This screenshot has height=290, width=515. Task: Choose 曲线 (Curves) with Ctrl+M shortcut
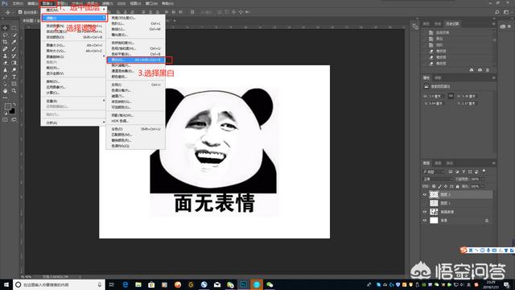click(x=136, y=29)
